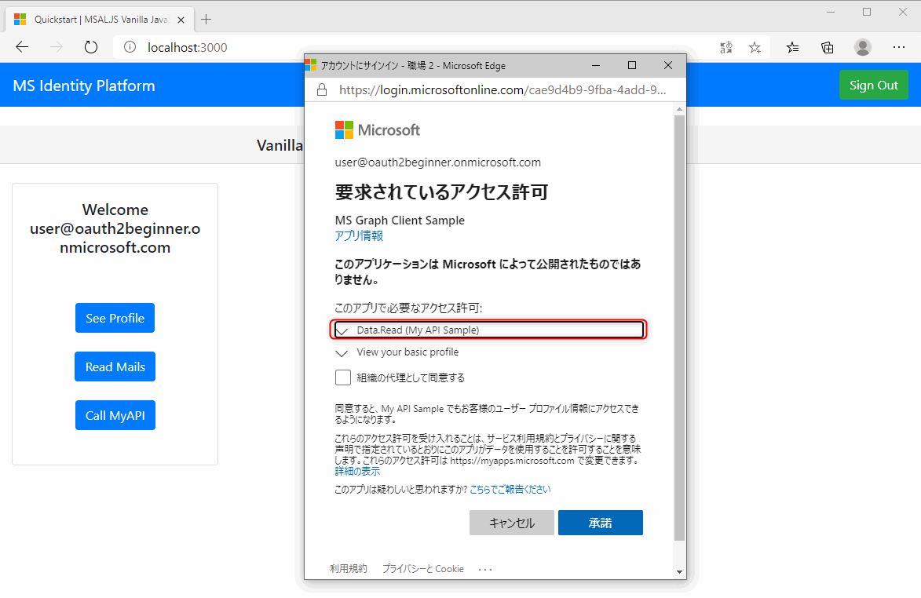Image resolution: width=921 pixels, height=598 pixels.
Task: Click the 要求されているアクセス許可 heading
Action: [442, 192]
